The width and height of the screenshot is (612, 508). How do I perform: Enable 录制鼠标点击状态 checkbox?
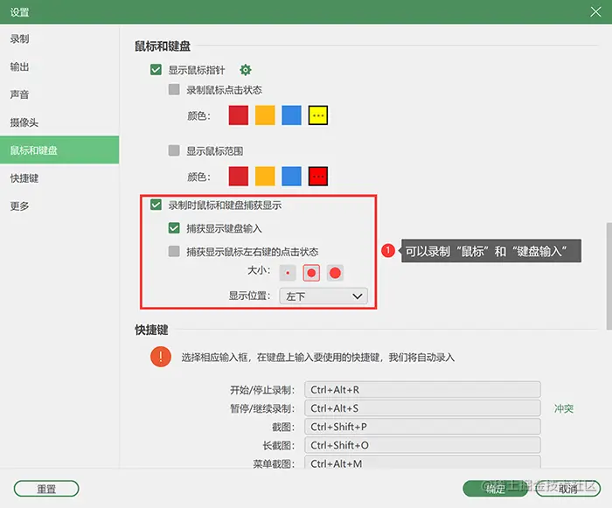point(174,89)
